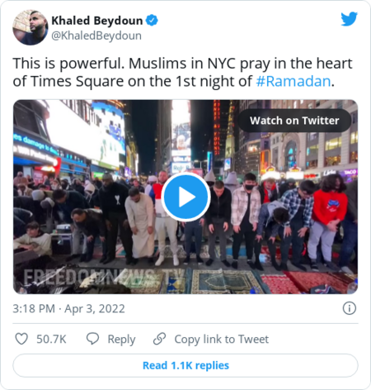The image size is (371, 390).
Task: Click the tweet body text
Action: tap(183, 72)
